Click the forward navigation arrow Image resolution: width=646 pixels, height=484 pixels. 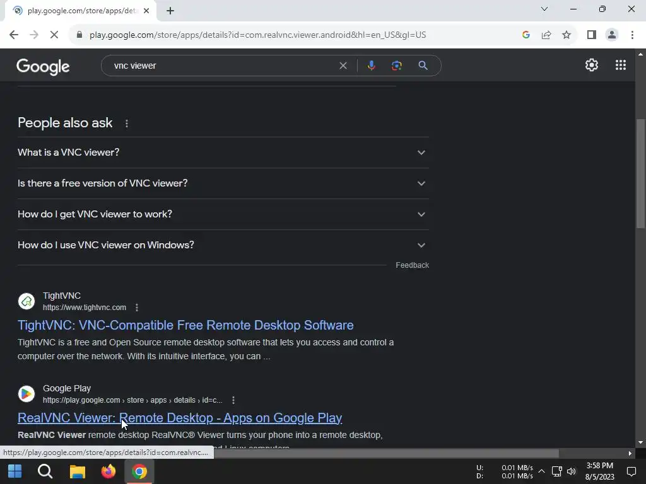click(x=34, y=35)
